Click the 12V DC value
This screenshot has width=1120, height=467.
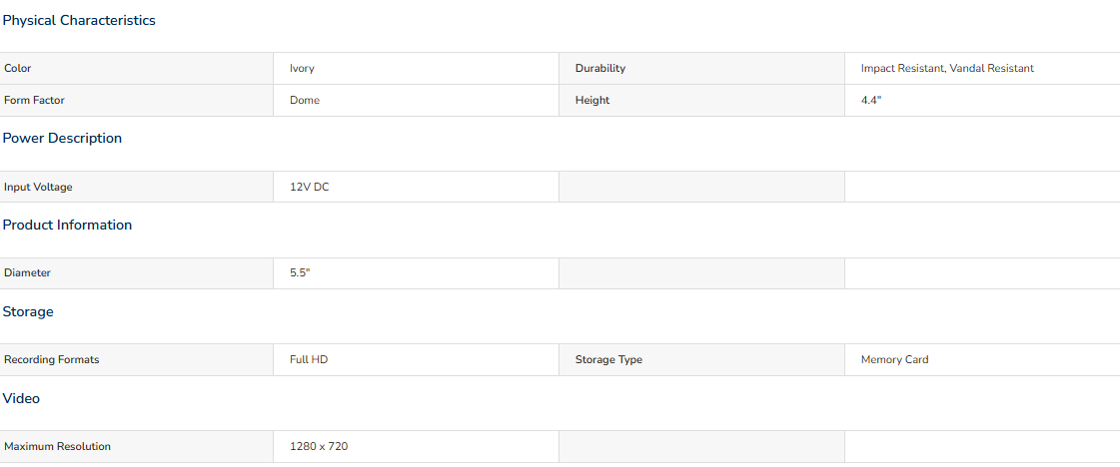(x=310, y=188)
